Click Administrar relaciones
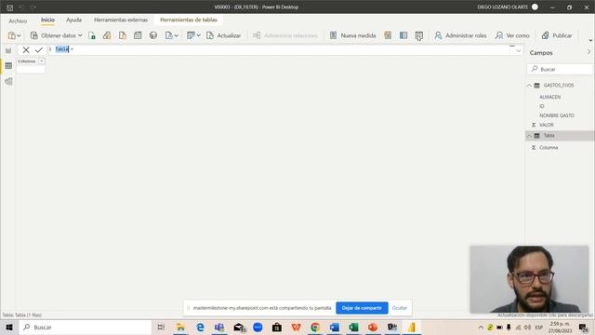The width and height of the screenshot is (595, 335). pos(285,35)
